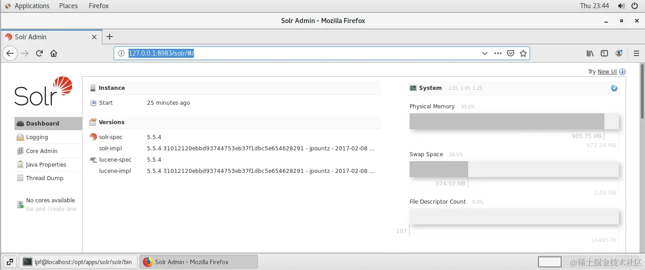The height and width of the screenshot is (270, 645).
Task: Close the Solr Admin tab
Action: point(94,37)
